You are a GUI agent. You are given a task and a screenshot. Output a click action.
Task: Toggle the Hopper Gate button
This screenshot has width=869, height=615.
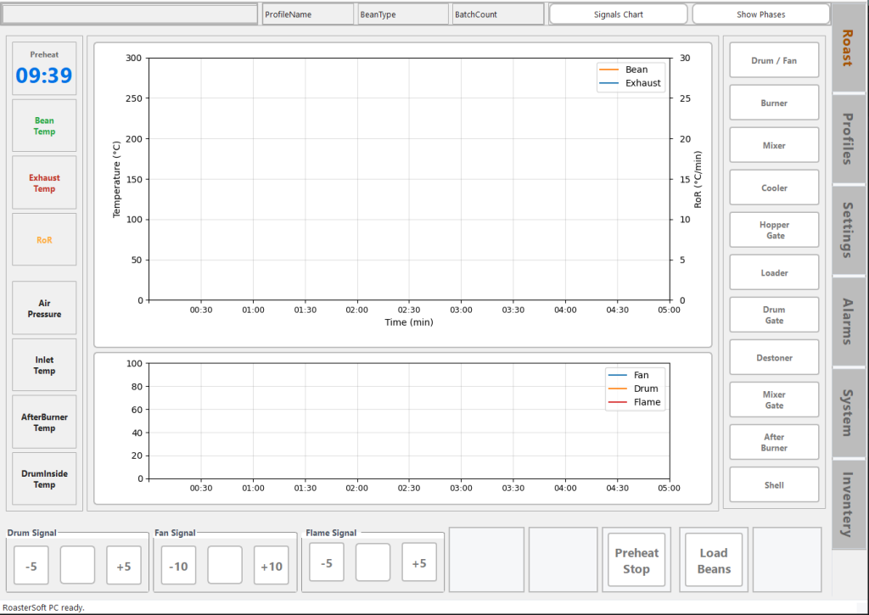coord(774,230)
